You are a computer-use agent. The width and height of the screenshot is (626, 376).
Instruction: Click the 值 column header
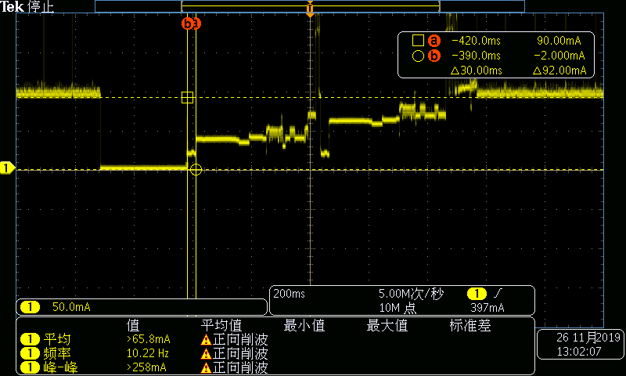point(133,325)
